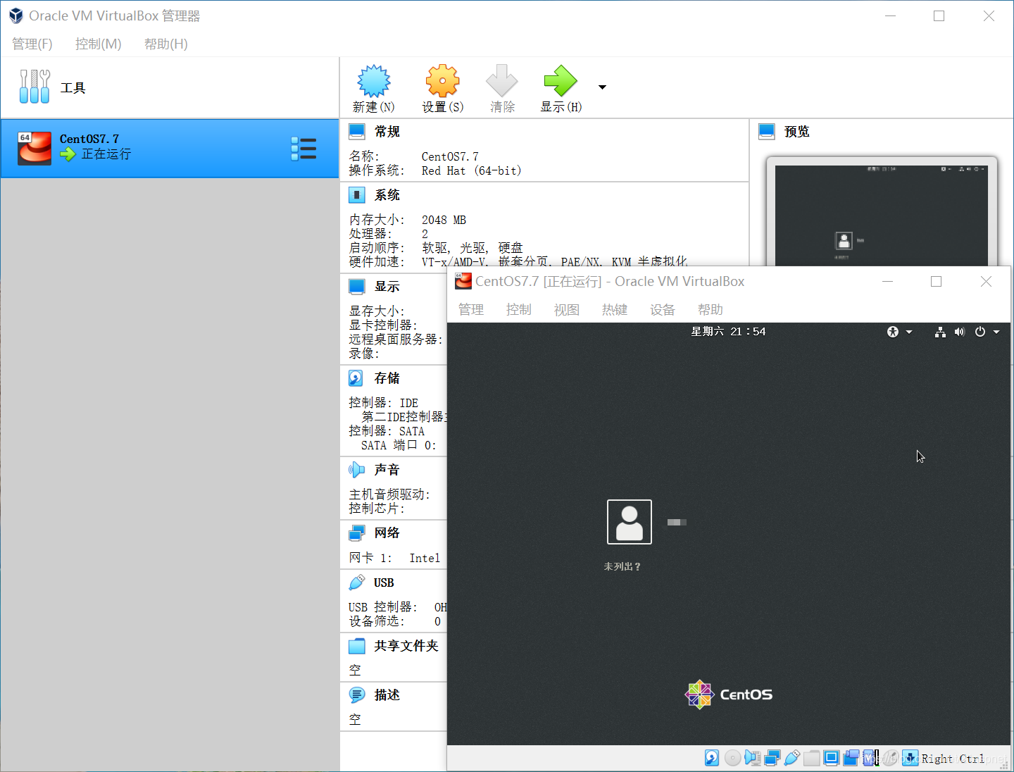Select the CentOS7.7 machine in list
The image size is (1014, 772).
pos(169,148)
